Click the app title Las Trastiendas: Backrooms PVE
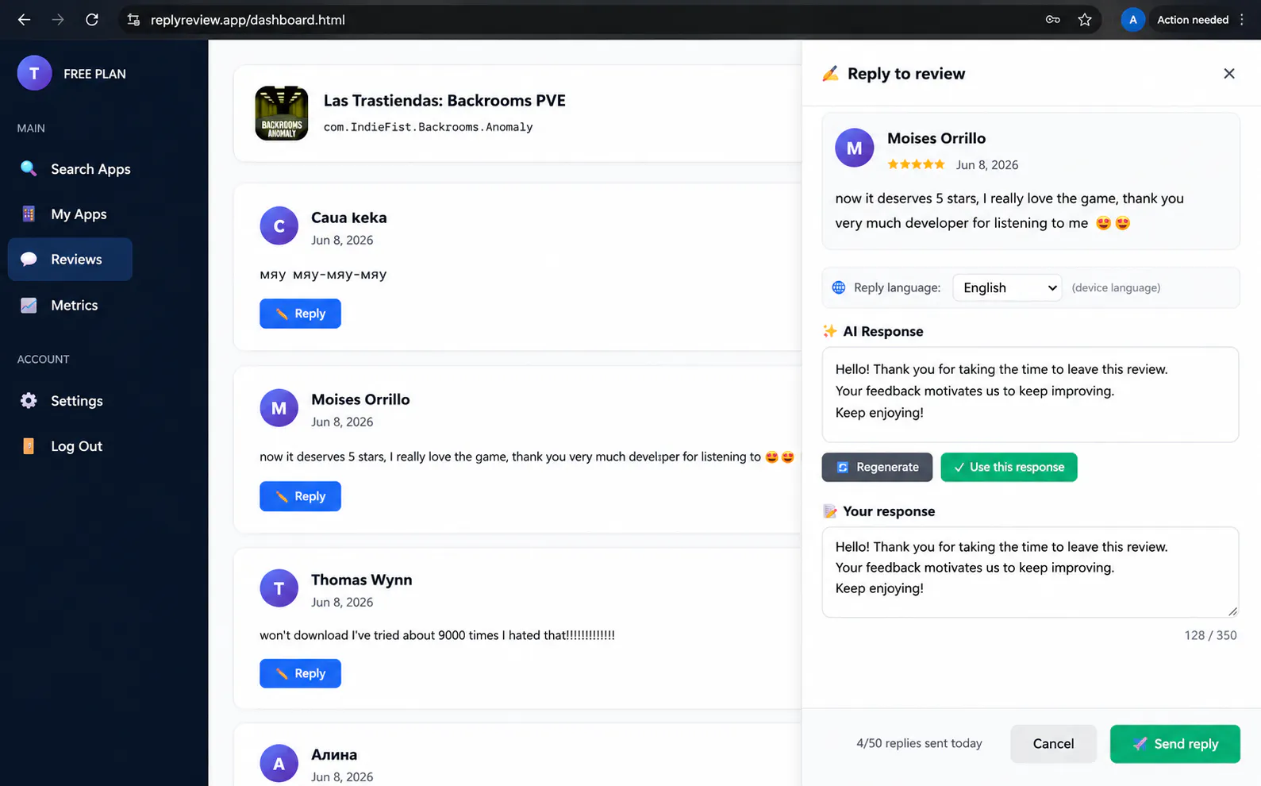The image size is (1261, 786). coord(444,101)
